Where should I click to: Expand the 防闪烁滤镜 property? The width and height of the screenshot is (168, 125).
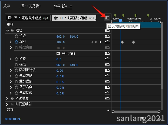(11, 70)
